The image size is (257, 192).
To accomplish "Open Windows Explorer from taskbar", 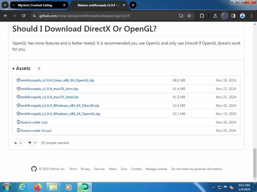I will coord(53,187).
